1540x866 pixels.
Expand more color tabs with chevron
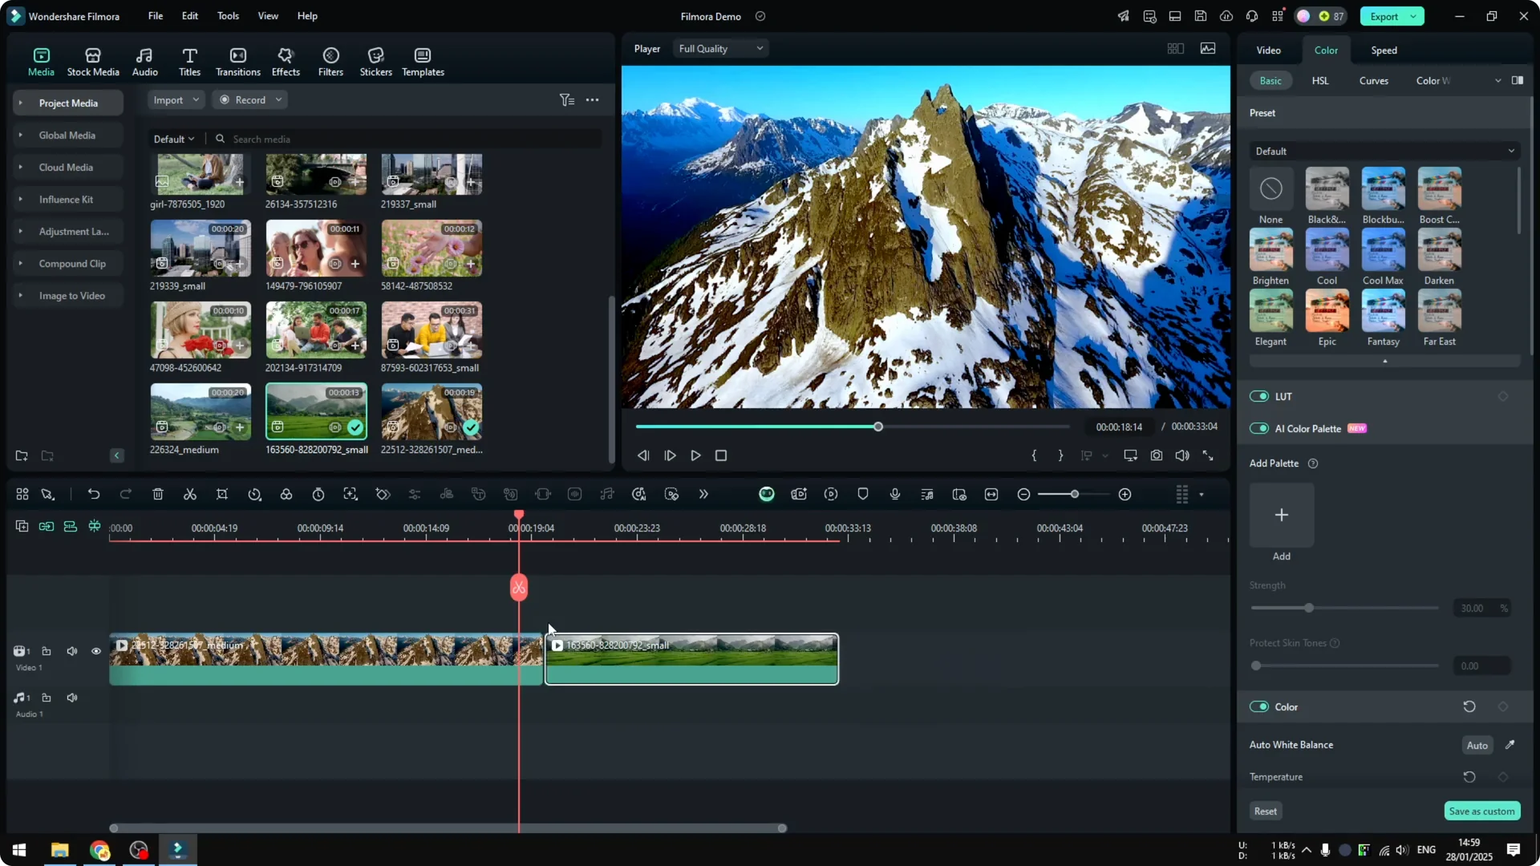tap(1497, 80)
